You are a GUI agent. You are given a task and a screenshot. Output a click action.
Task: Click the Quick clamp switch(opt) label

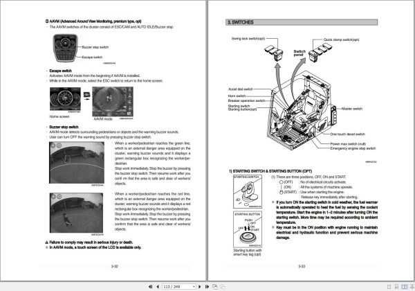(341, 39)
